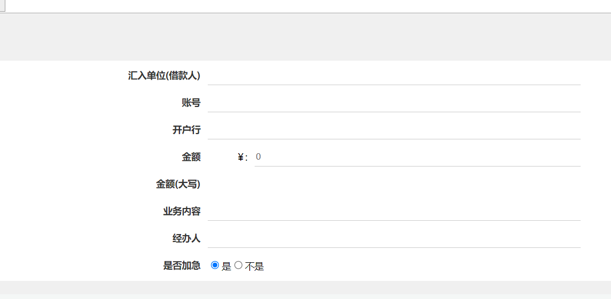This screenshot has width=611, height=299.
Task: Click the 账号 field label
Action: pos(191,103)
